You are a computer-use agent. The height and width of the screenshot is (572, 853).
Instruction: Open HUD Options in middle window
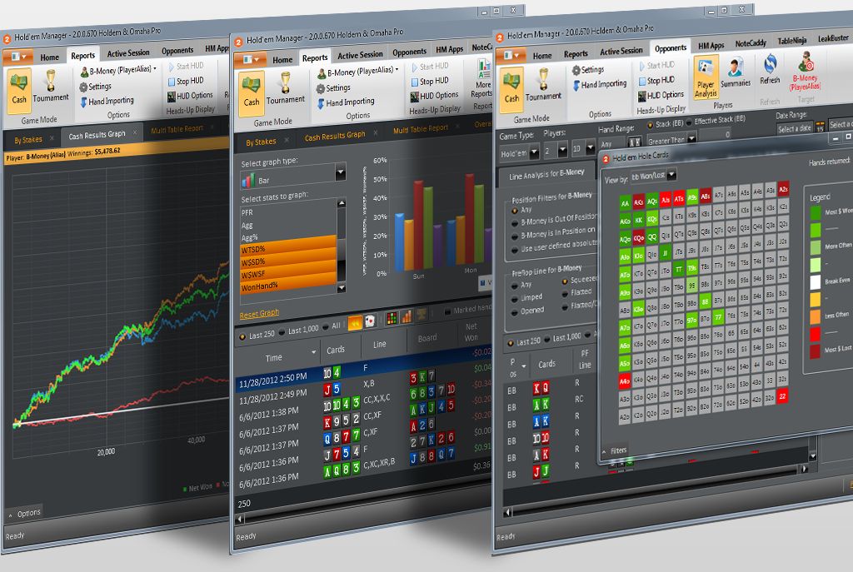coord(434,96)
